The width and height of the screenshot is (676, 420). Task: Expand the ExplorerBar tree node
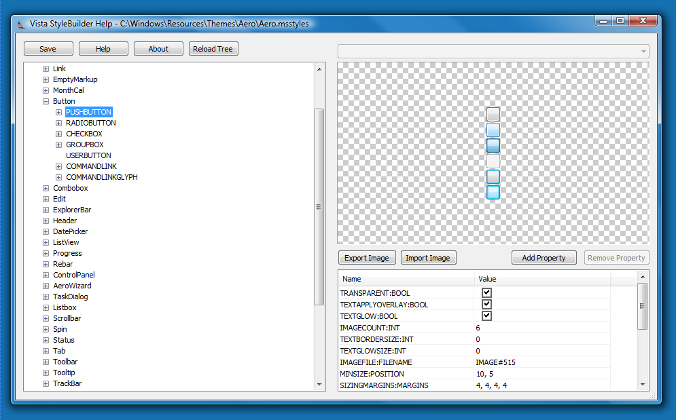[x=46, y=210]
